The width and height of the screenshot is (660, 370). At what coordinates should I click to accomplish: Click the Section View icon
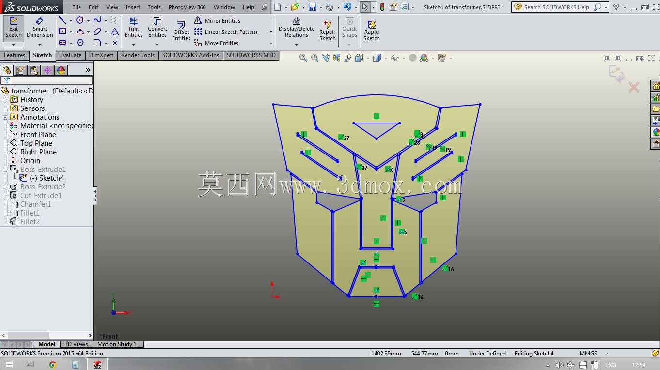point(337,58)
